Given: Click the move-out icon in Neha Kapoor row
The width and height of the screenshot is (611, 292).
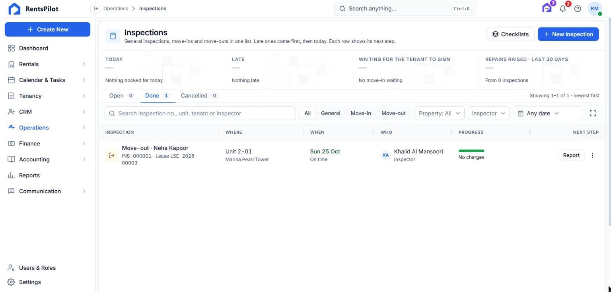Looking at the screenshot, I should point(111,155).
